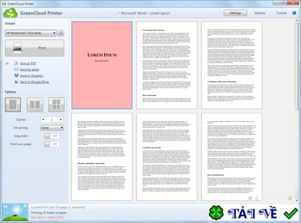Click Send by email link
Image resolution: width=301 pixels, height=223 pixels.
29,70
